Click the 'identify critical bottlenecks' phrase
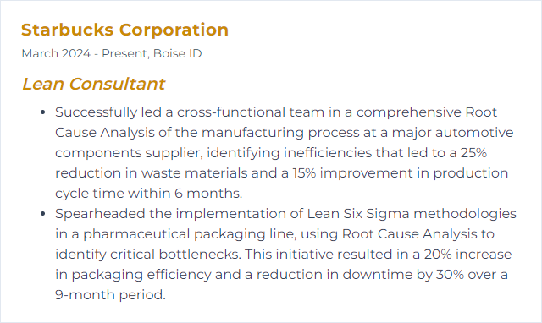The image size is (542, 323). pyautogui.click(x=147, y=255)
